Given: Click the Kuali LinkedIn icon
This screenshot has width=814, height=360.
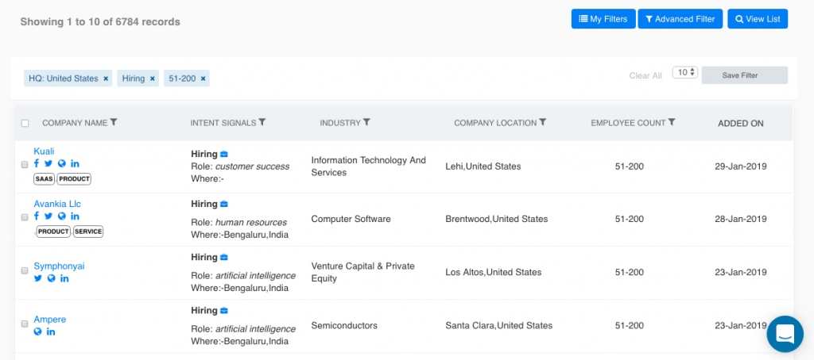Looking at the screenshot, I should click(75, 163).
